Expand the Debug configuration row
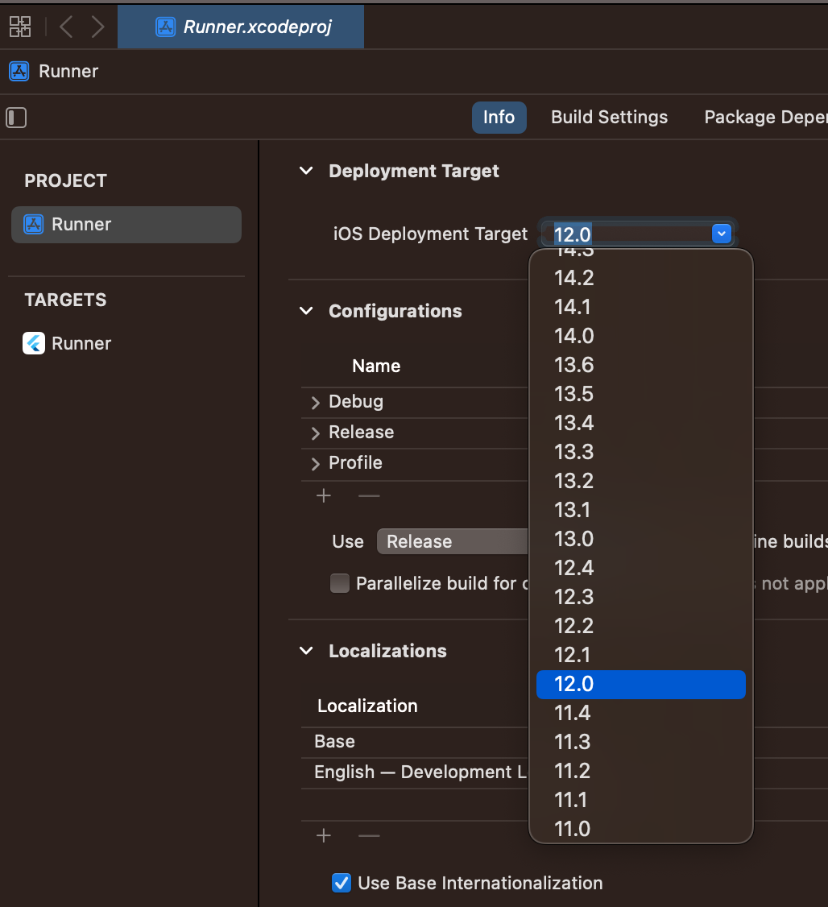This screenshot has width=828, height=907. pos(315,403)
